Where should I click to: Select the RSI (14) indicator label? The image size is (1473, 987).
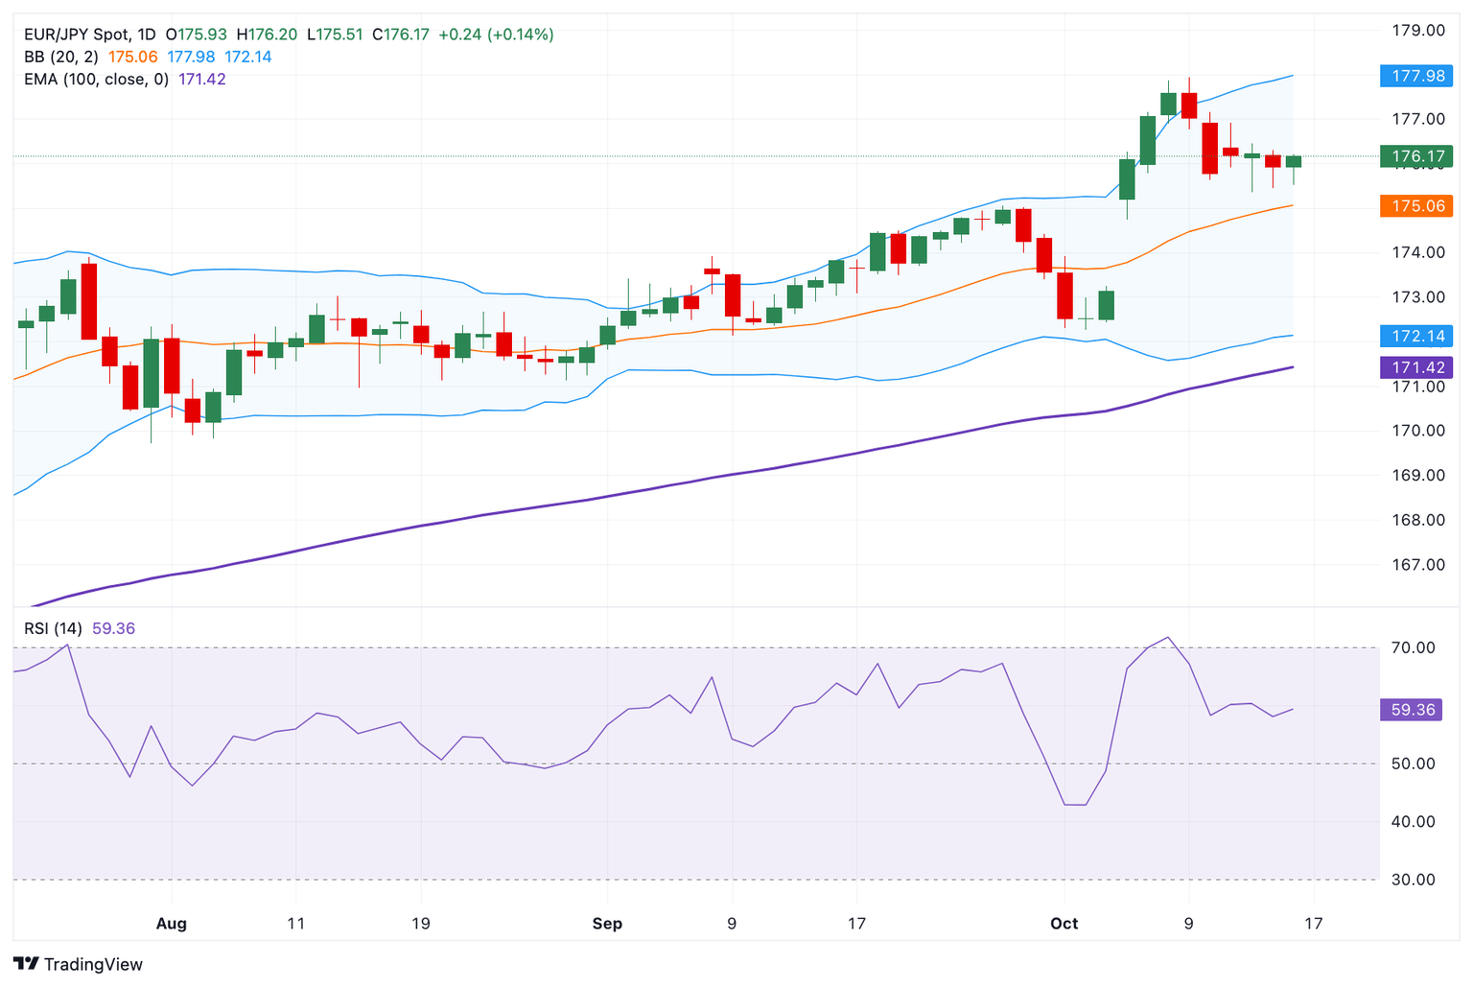[54, 628]
